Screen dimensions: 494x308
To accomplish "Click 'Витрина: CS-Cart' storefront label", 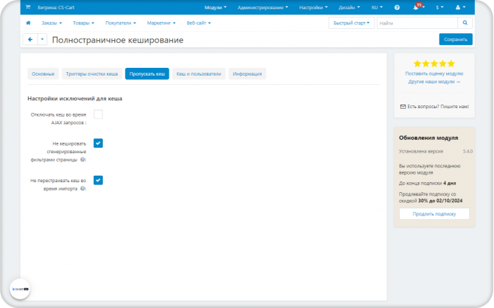I will [x=56, y=7].
